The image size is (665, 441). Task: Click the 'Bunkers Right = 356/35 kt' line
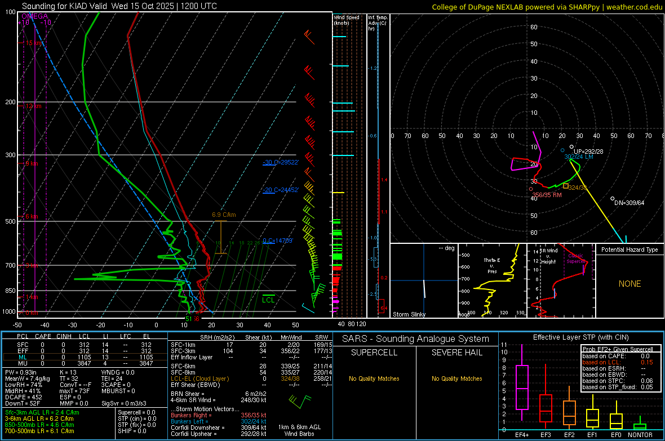point(219,415)
